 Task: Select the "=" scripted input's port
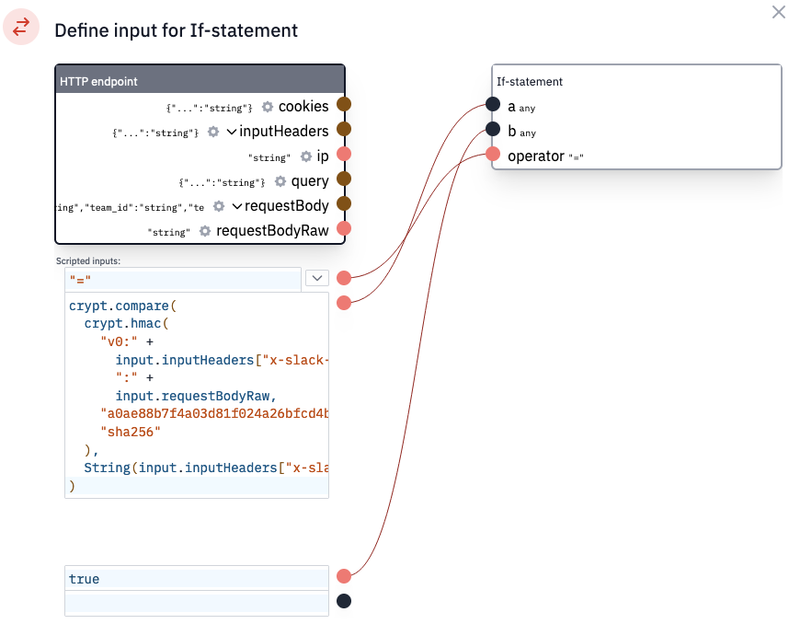344,278
